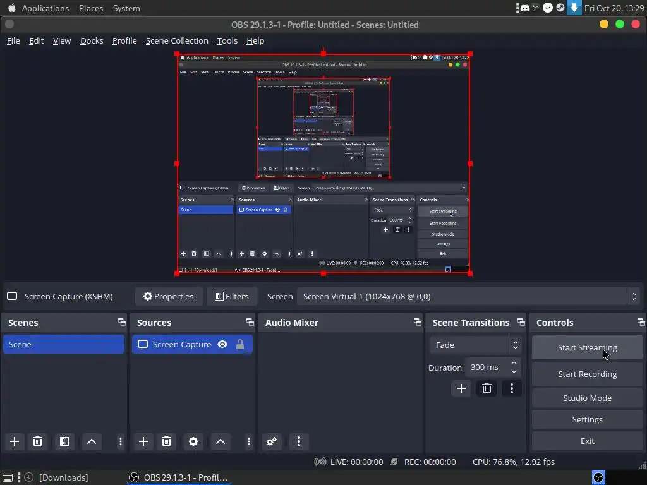The width and height of the screenshot is (647, 485).
Task: Open the Scene Collection menu
Action: click(177, 41)
